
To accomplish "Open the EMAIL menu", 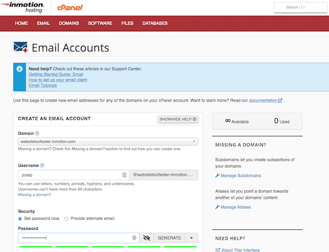I will click(x=43, y=23).
